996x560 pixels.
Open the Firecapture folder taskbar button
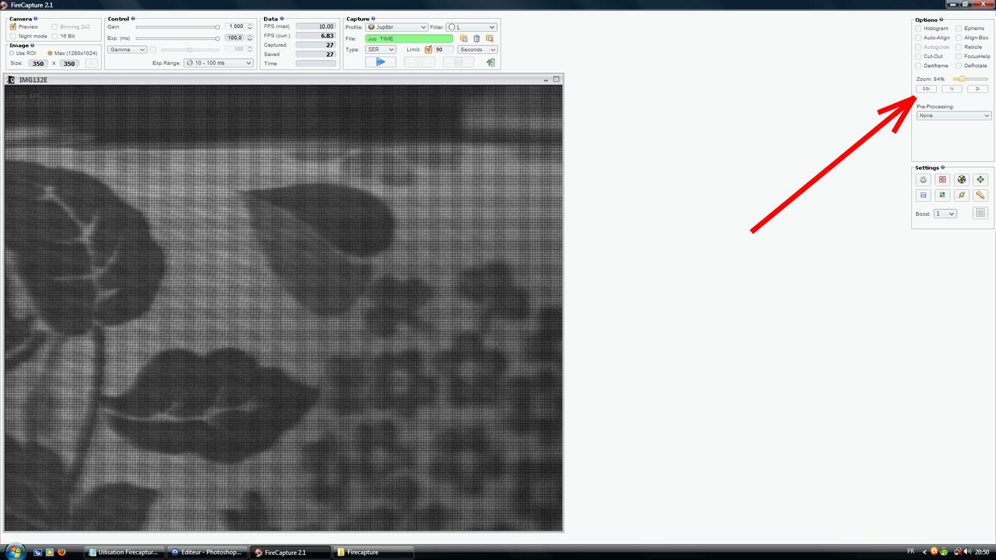[374, 552]
